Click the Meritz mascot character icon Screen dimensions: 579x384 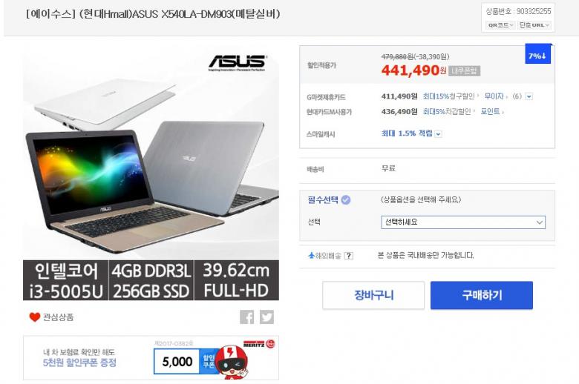[x=231, y=363]
